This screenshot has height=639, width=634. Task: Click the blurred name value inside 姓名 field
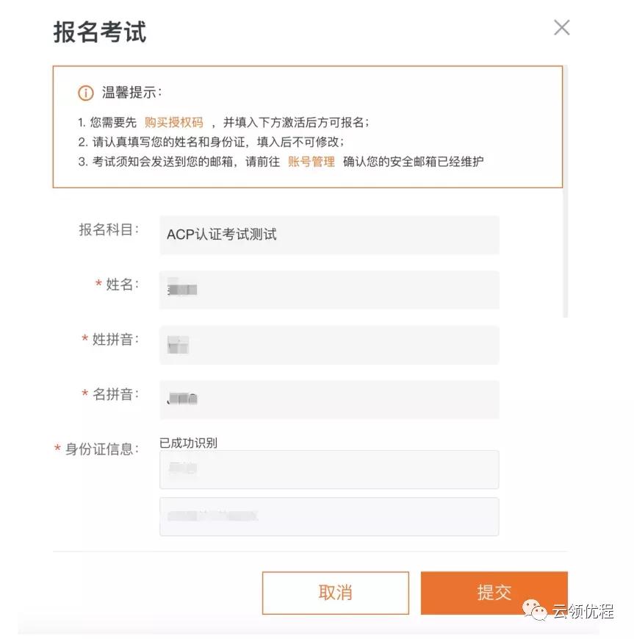pos(181,289)
